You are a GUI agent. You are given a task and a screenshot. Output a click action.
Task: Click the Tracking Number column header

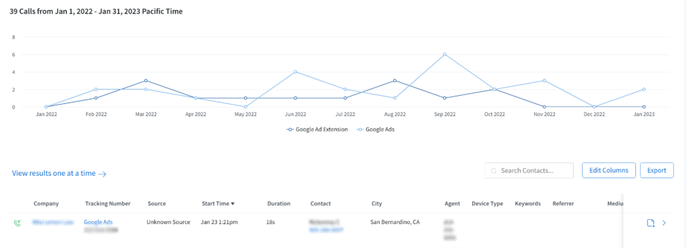pos(108,203)
